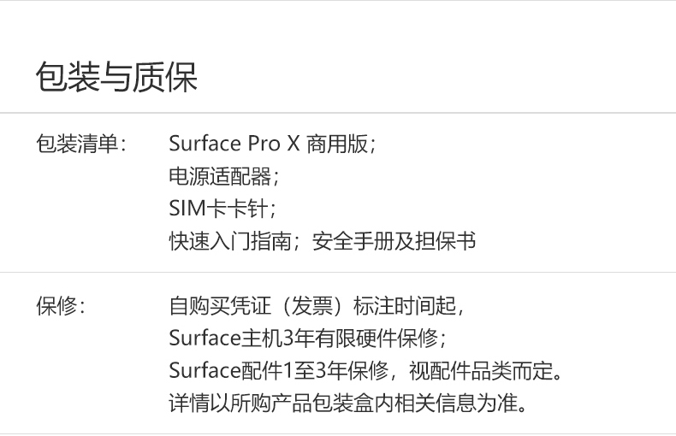This screenshot has height=436, width=676.
Task: Click the Surface主机3年有限硬件保修 line
Action: (308, 339)
